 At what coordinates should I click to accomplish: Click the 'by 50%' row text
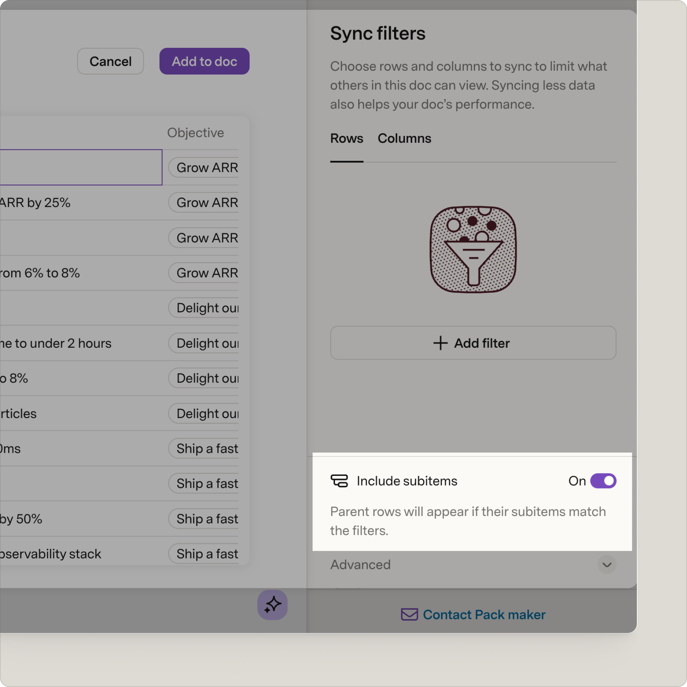coord(21,519)
